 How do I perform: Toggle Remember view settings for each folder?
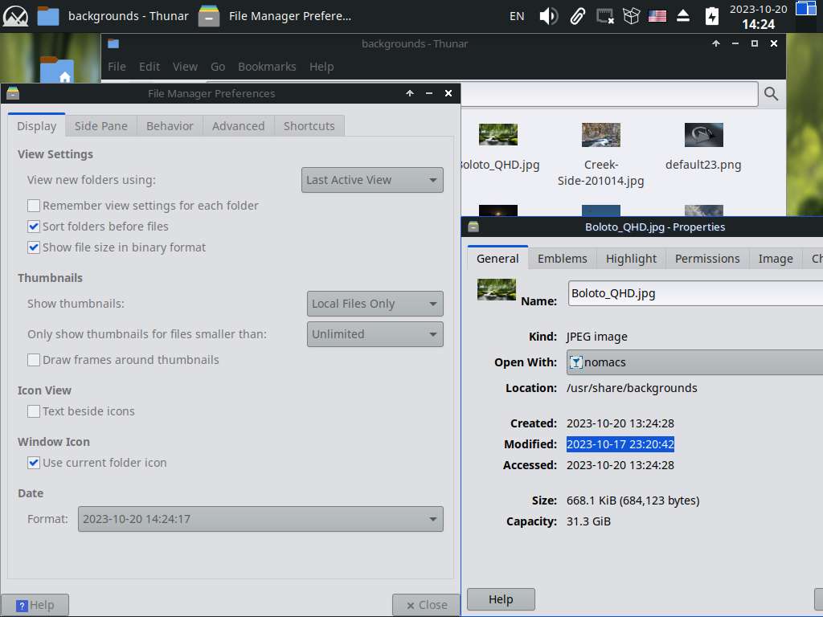tap(34, 206)
